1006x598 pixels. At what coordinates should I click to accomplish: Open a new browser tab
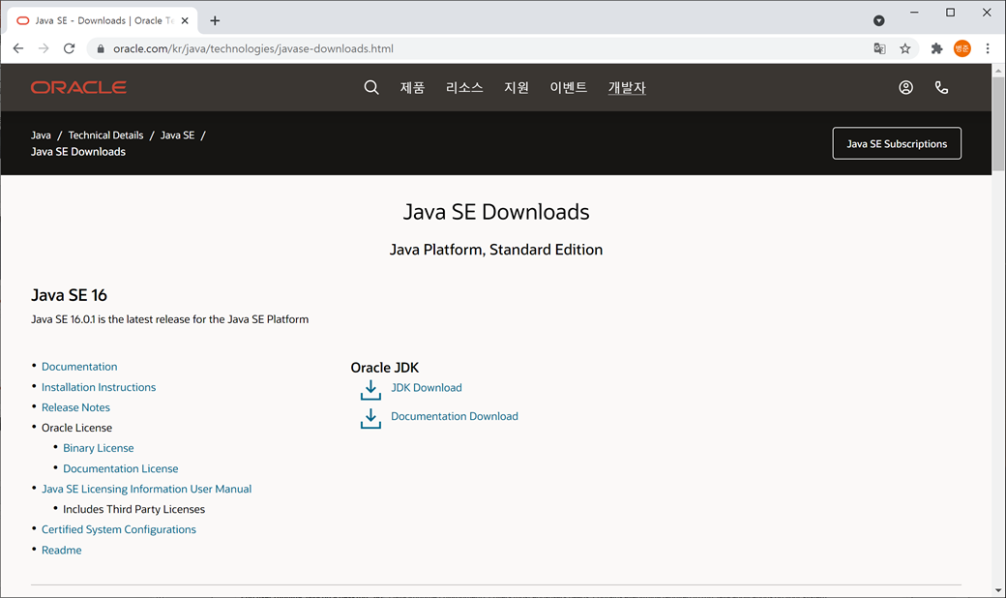pos(215,20)
